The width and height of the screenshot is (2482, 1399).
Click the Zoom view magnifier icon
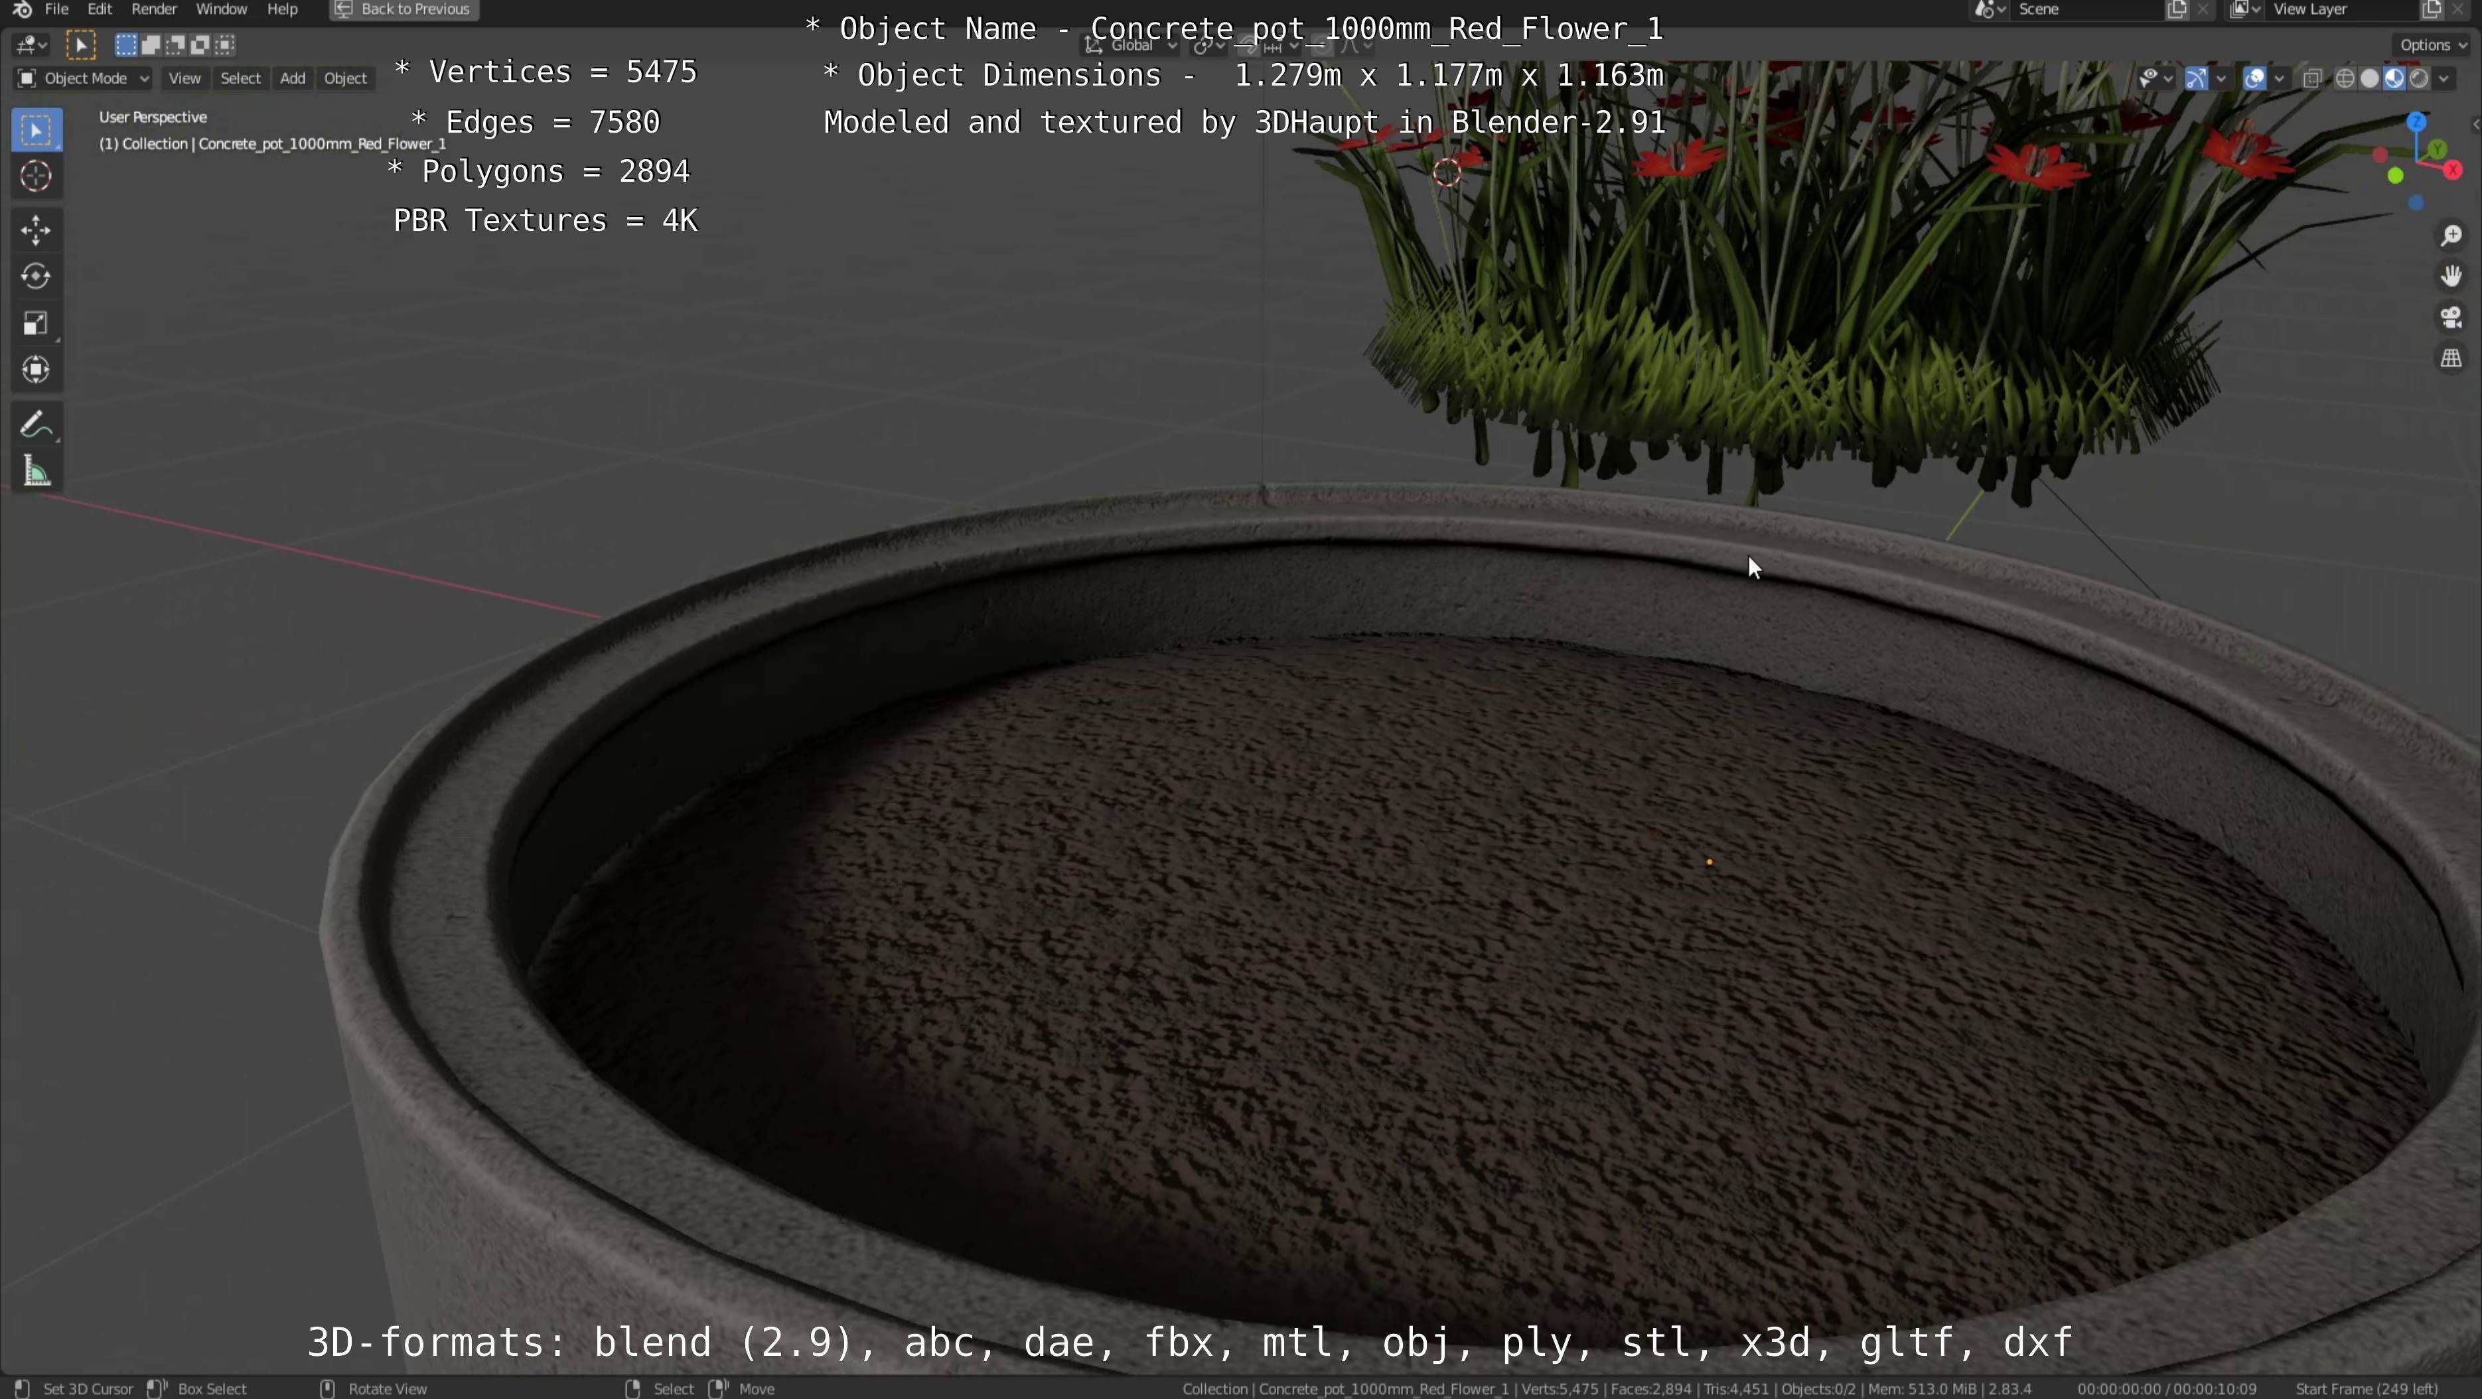[2451, 236]
